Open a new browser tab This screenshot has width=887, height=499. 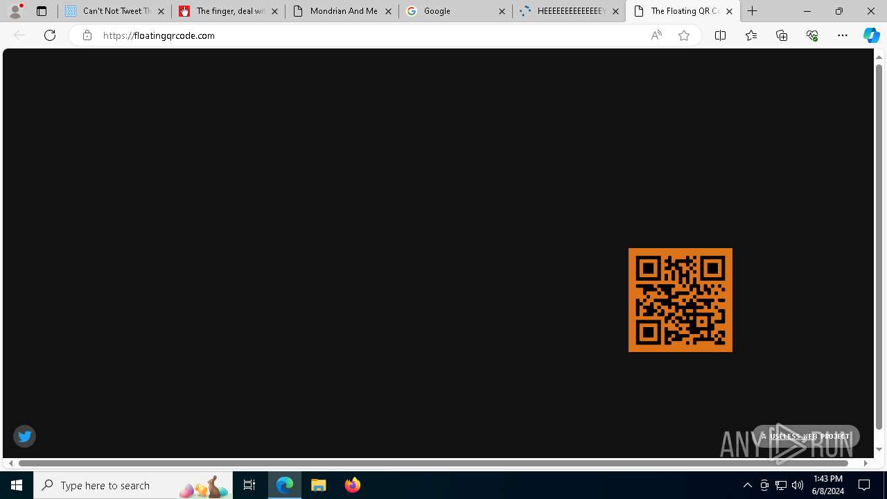(752, 11)
